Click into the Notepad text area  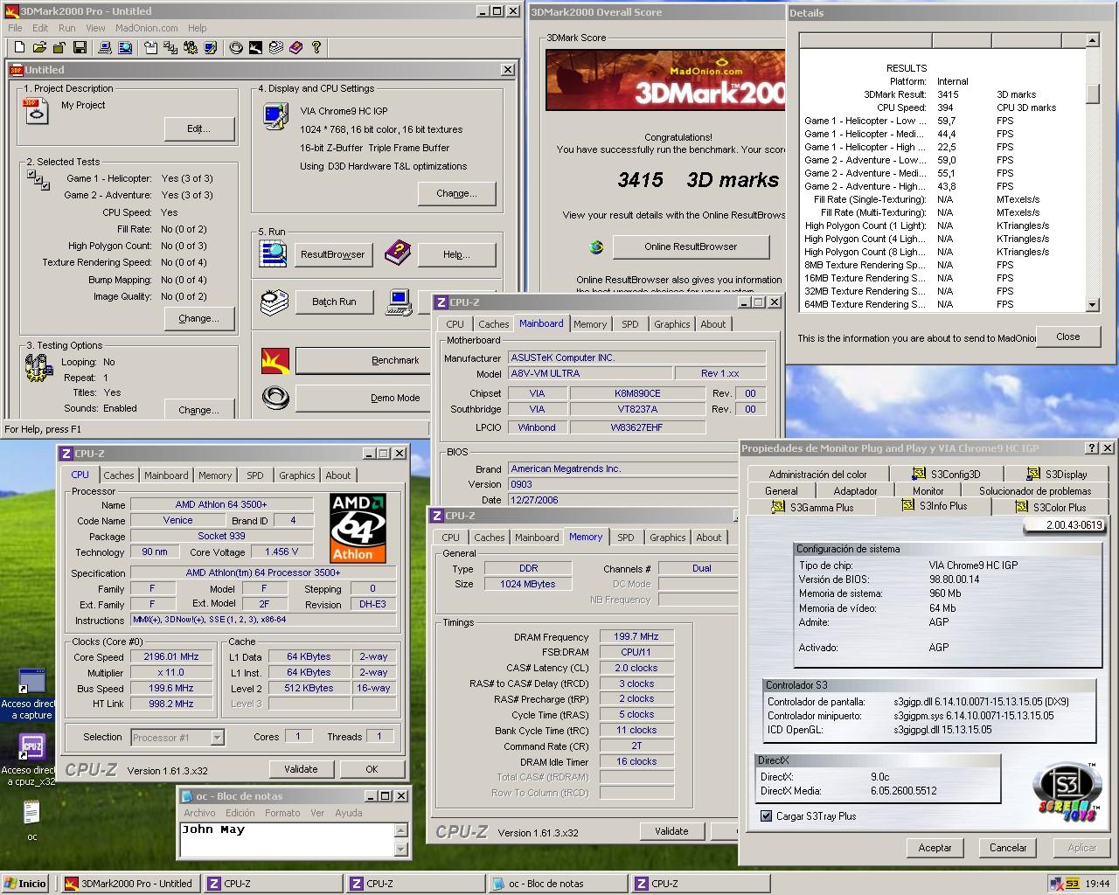click(x=287, y=839)
